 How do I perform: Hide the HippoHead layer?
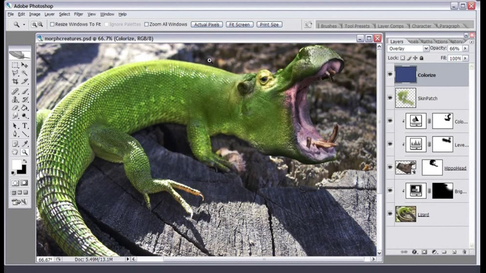point(390,167)
